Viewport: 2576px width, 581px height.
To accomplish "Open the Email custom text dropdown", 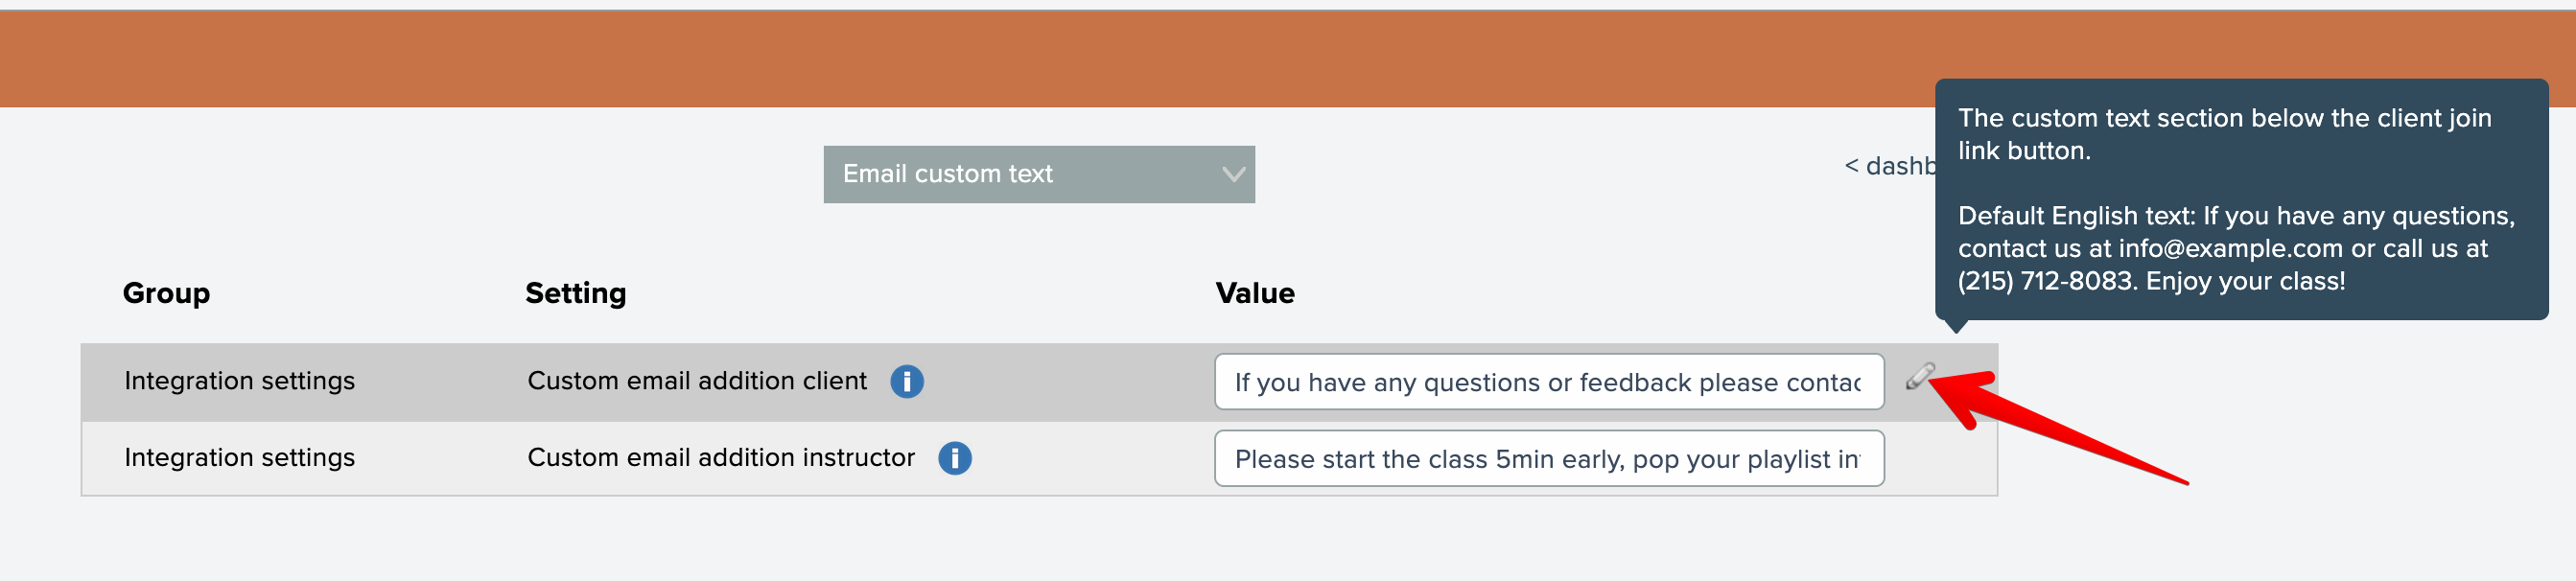I will coord(1038,174).
